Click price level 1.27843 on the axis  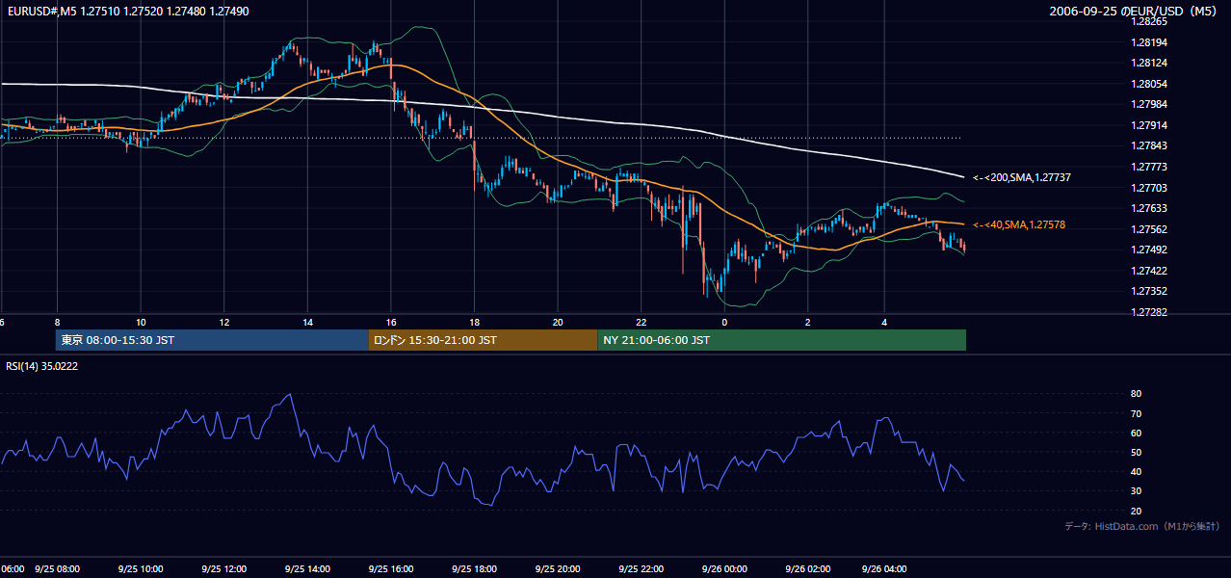[1149, 145]
